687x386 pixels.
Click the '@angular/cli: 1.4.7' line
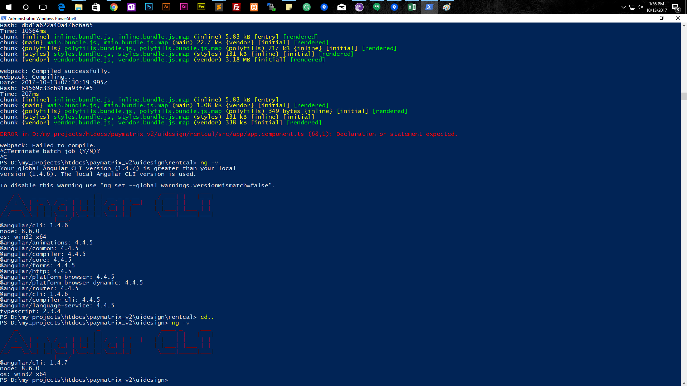tap(34, 363)
